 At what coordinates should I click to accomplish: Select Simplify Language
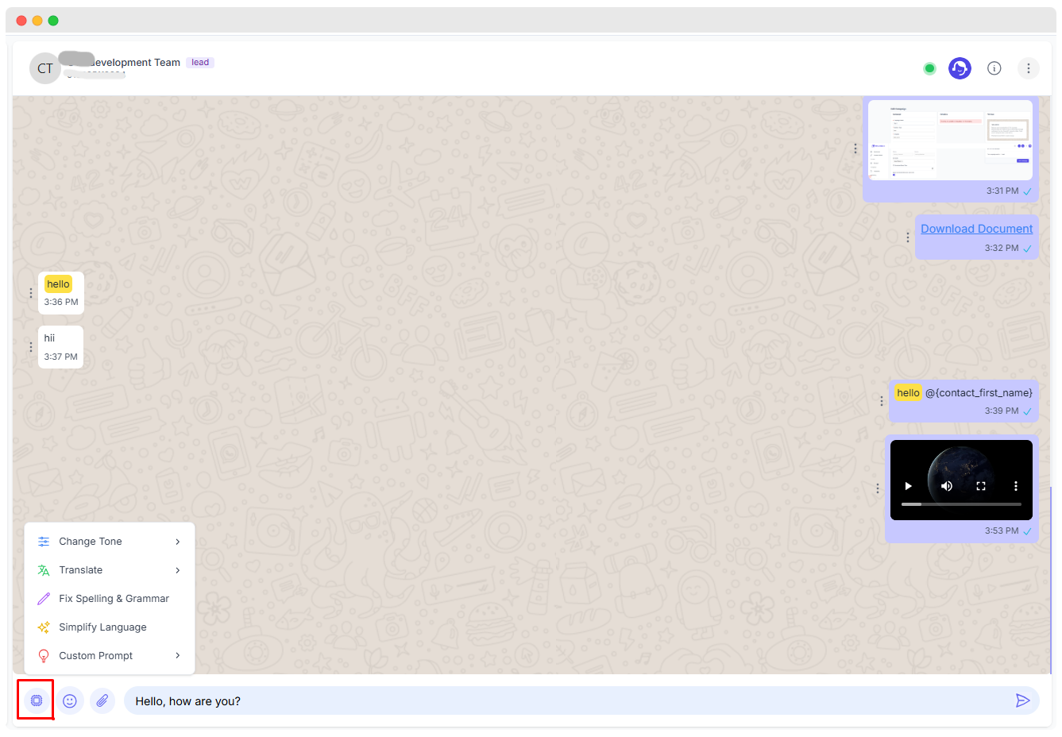click(x=102, y=627)
